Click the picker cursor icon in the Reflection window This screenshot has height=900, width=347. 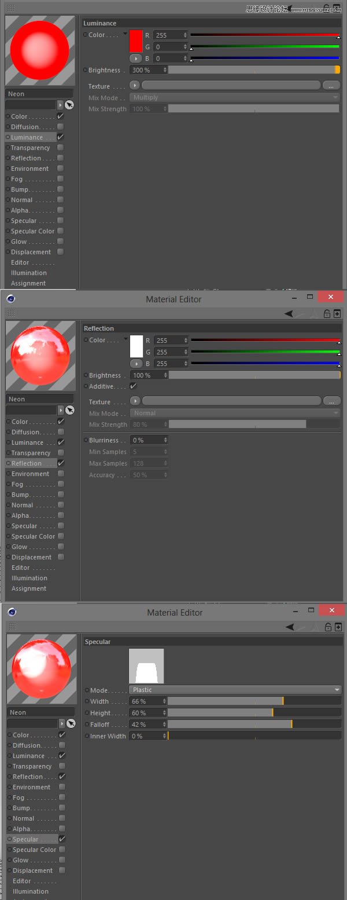(x=70, y=410)
